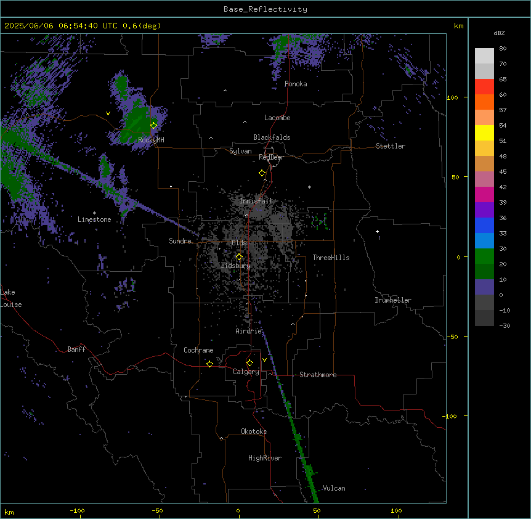The image size is (531, 519).
Task: Select the yellow 51-54 dBZ legend swatch
Action: point(484,133)
